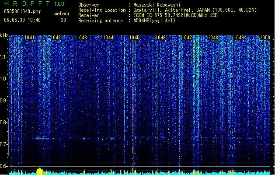Click the meteor echo just after 1044
The width and height of the screenshot is (275, 175).
click(x=111, y=139)
